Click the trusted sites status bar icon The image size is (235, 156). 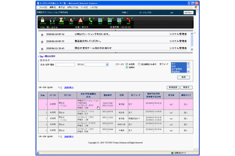tap(173, 153)
